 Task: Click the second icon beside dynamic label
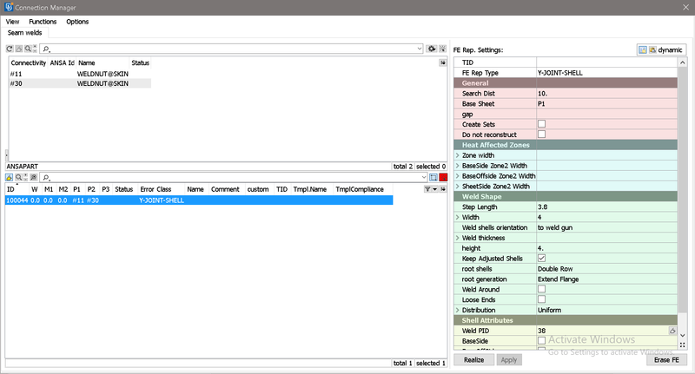tap(652, 50)
